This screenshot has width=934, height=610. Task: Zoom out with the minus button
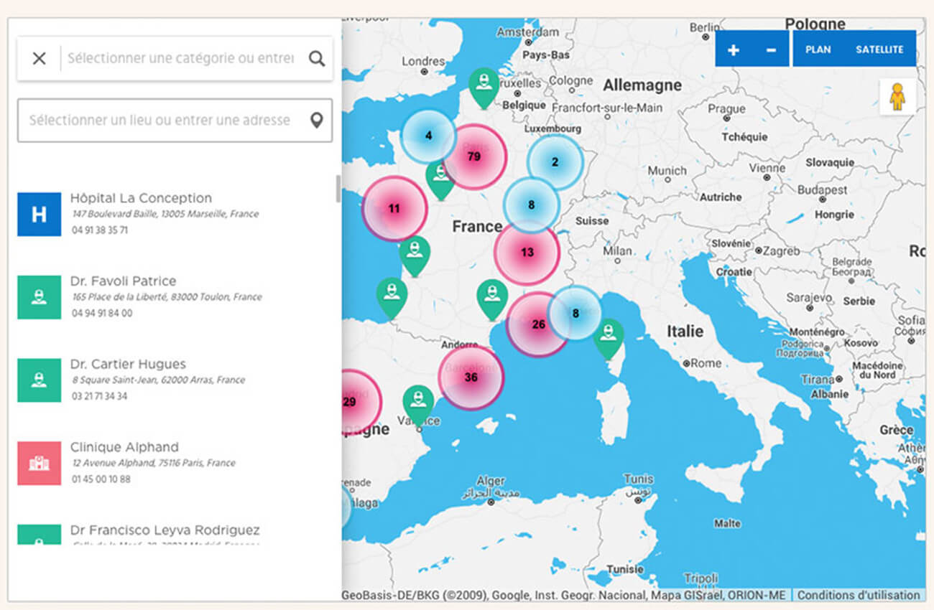coord(771,50)
